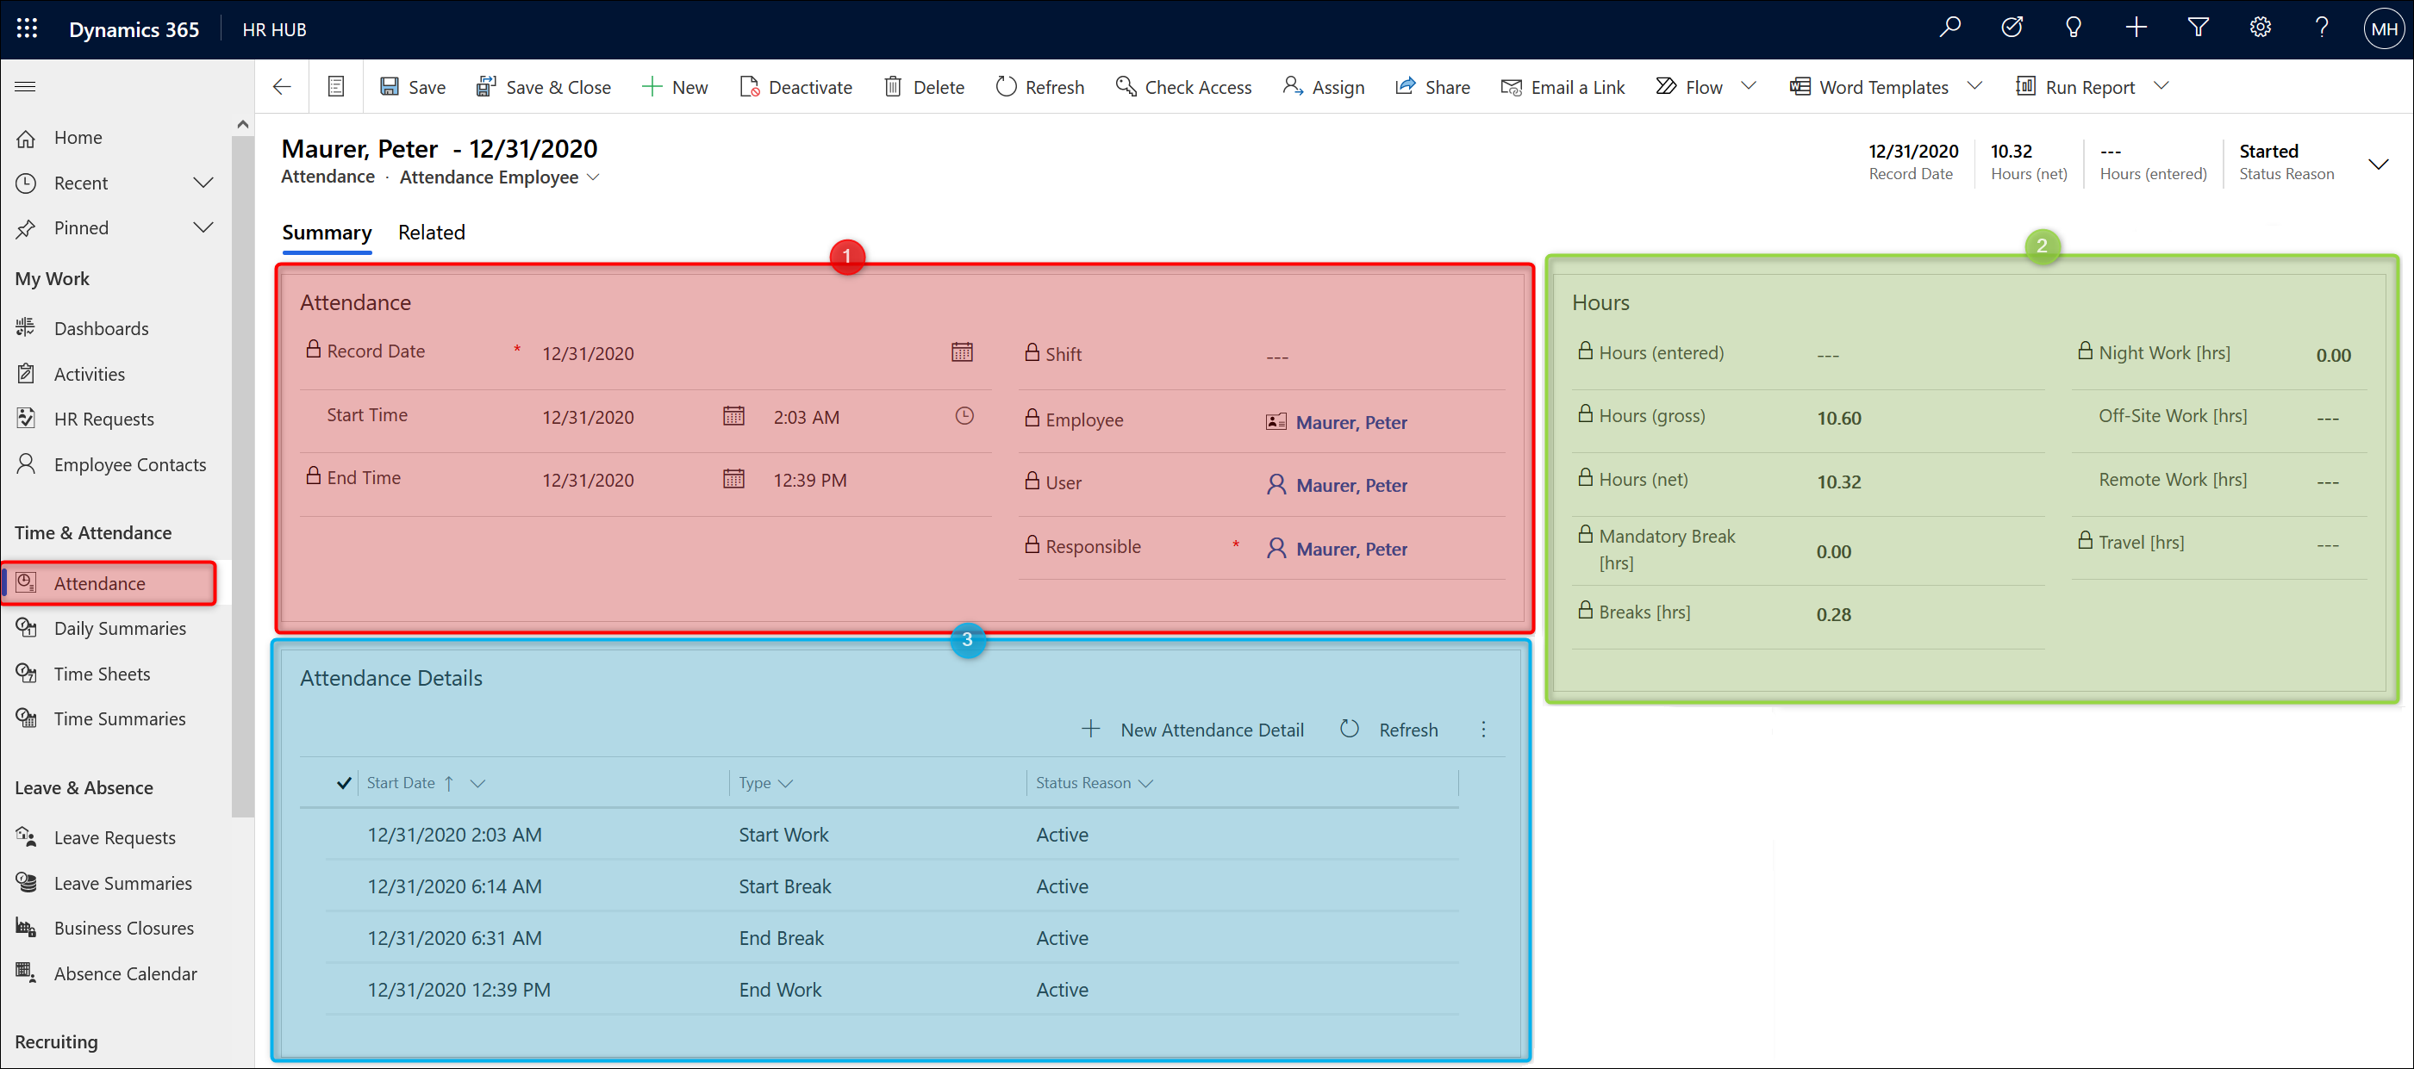Click the Delete trash icon
Screen dimensions: 2414x1069
[x=893, y=87]
